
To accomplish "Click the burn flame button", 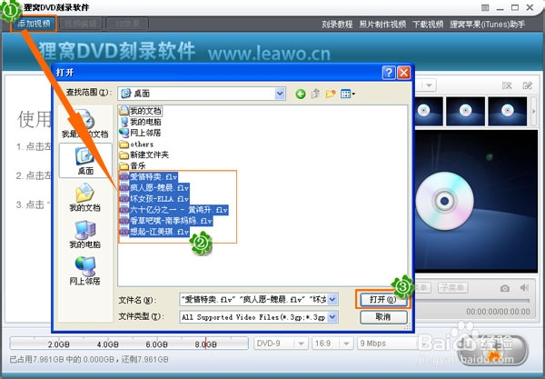I will 493,350.
